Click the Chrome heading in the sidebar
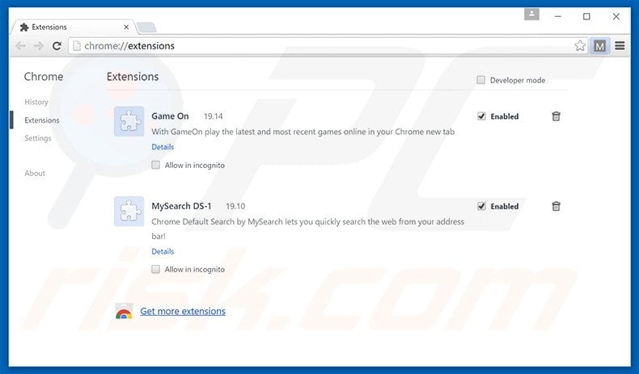This screenshot has width=639, height=374. 44,77
